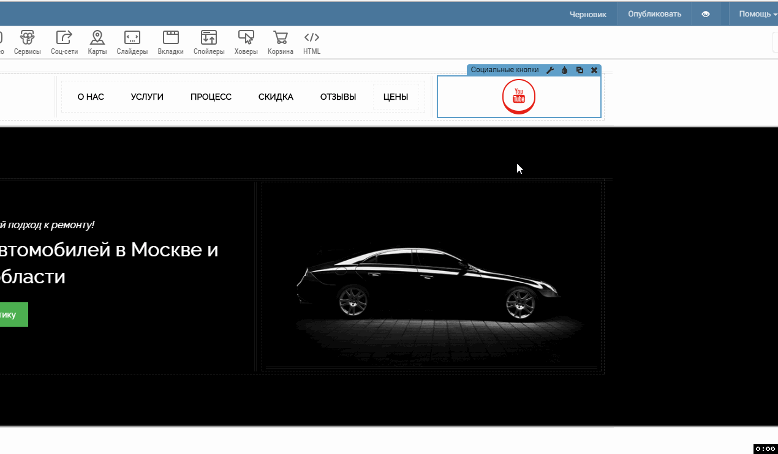Delete the Социальные кнопки widget
Viewport: 778px width, 454px height.
pyautogui.click(x=594, y=70)
